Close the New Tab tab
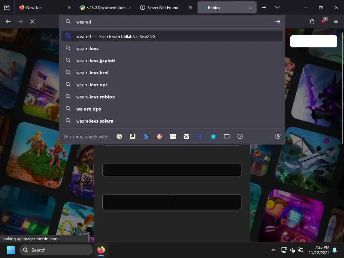The height and width of the screenshot is (258, 344). tap(69, 7)
